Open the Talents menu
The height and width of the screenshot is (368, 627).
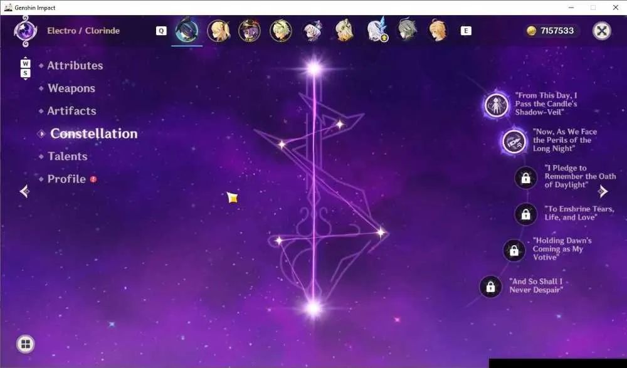pyautogui.click(x=67, y=156)
